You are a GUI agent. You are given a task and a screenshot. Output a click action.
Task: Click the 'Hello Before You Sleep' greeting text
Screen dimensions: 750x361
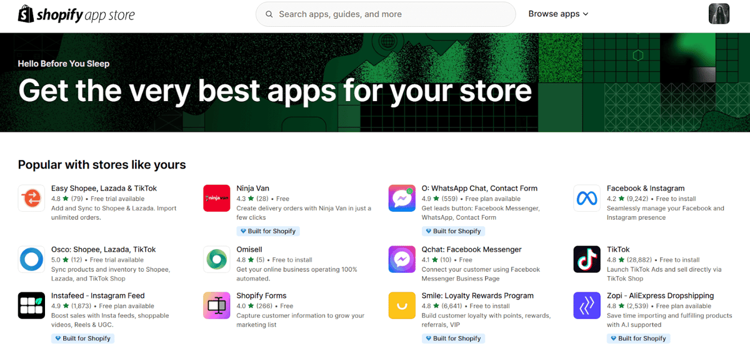click(x=64, y=64)
